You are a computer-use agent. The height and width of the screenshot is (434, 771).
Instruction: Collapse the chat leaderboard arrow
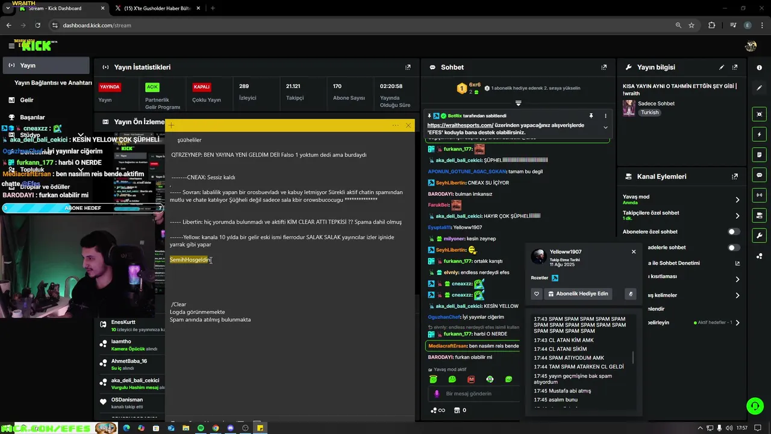click(x=518, y=103)
